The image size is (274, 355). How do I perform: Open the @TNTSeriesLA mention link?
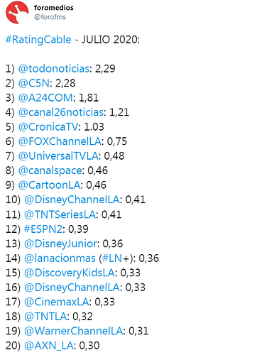(x=60, y=214)
